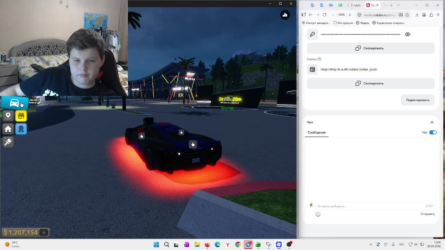This screenshot has width=445, height=250.
Task: Click the studio.rutube.ru address bar
Action: [379, 15]
